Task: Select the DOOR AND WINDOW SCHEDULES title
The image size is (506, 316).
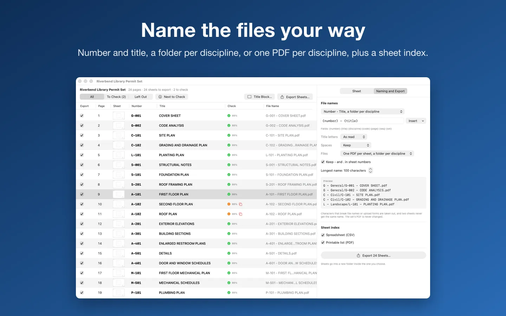Action: pos(185,263)
